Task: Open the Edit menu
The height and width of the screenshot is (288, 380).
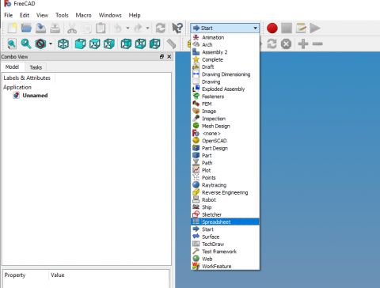Action: (25, 15)
